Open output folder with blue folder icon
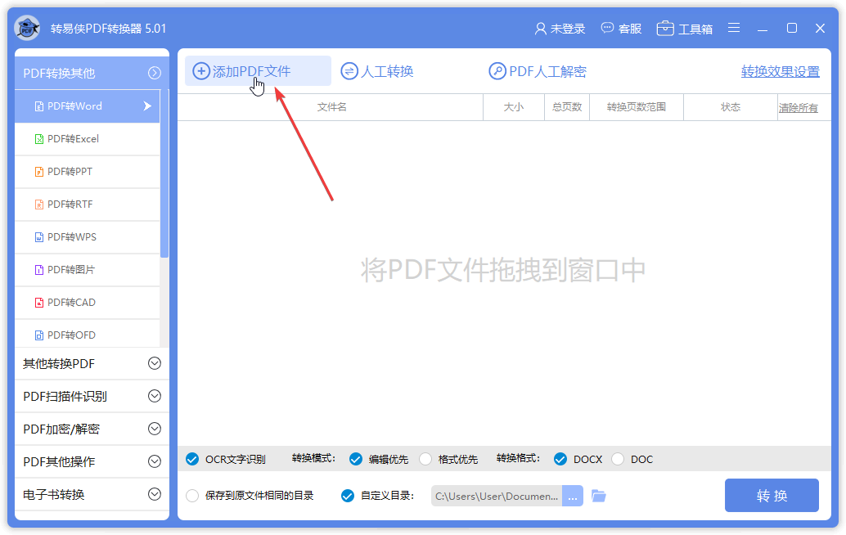The image size is (846, 535). (599, 496)
